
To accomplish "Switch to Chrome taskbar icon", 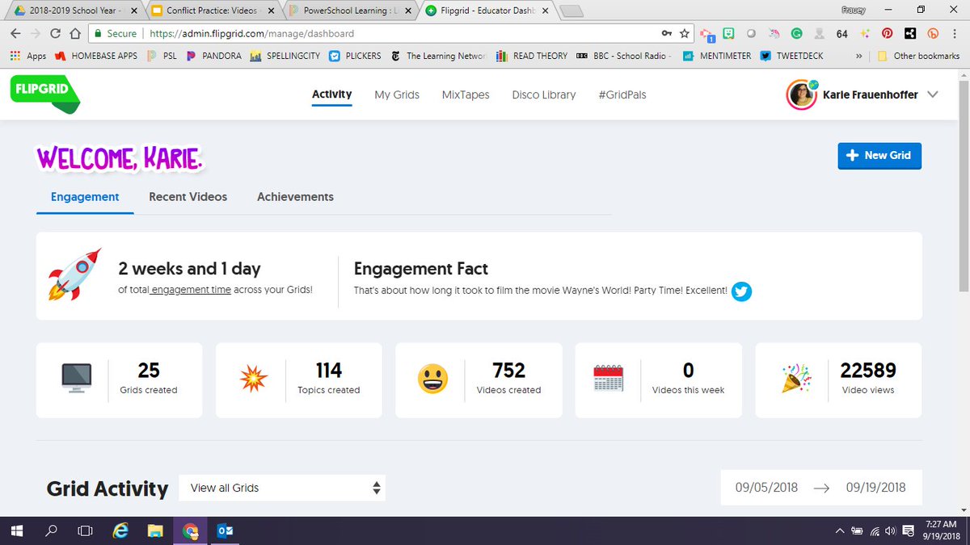I will (x=190, y=530).
